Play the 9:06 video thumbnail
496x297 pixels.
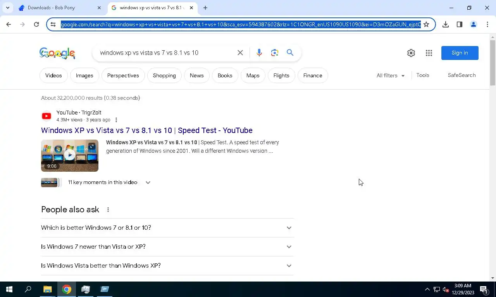point(70,155)
